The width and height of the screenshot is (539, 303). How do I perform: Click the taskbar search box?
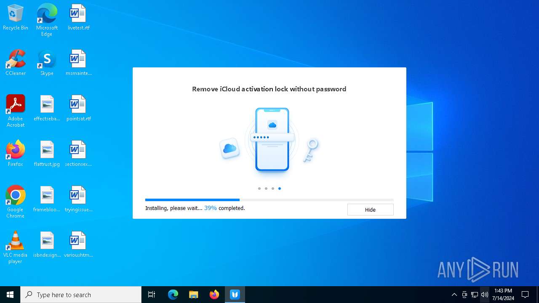click(81, 295)
